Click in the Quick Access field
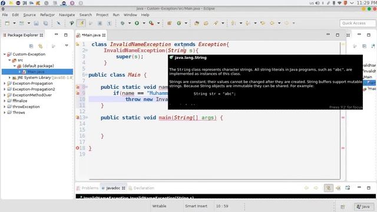The height and width of the screenshot is (212, 377). coord(358,23)
